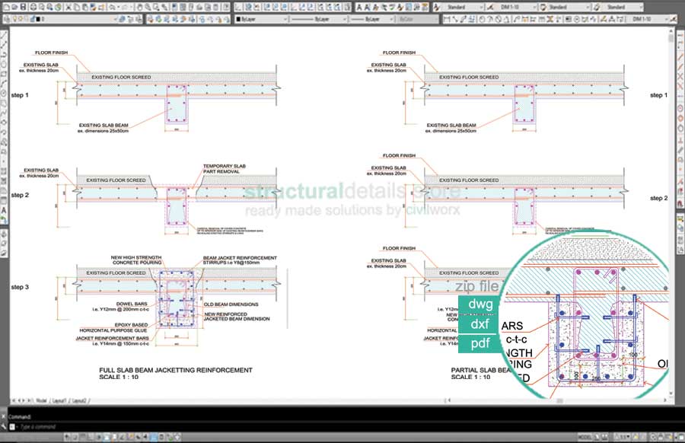This screenshot has height=443, width=685.
Task: Click the pdf file format label
Action: click(480, 344)
